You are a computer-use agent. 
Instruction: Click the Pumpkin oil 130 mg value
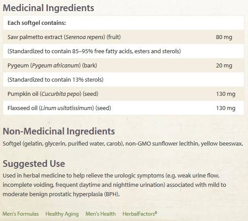226,94
